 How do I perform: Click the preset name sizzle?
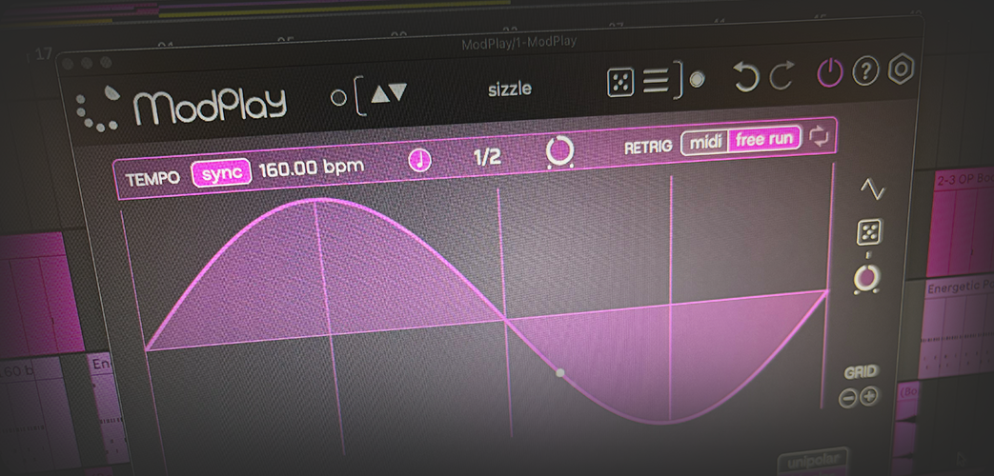click(x=510, y=89)
